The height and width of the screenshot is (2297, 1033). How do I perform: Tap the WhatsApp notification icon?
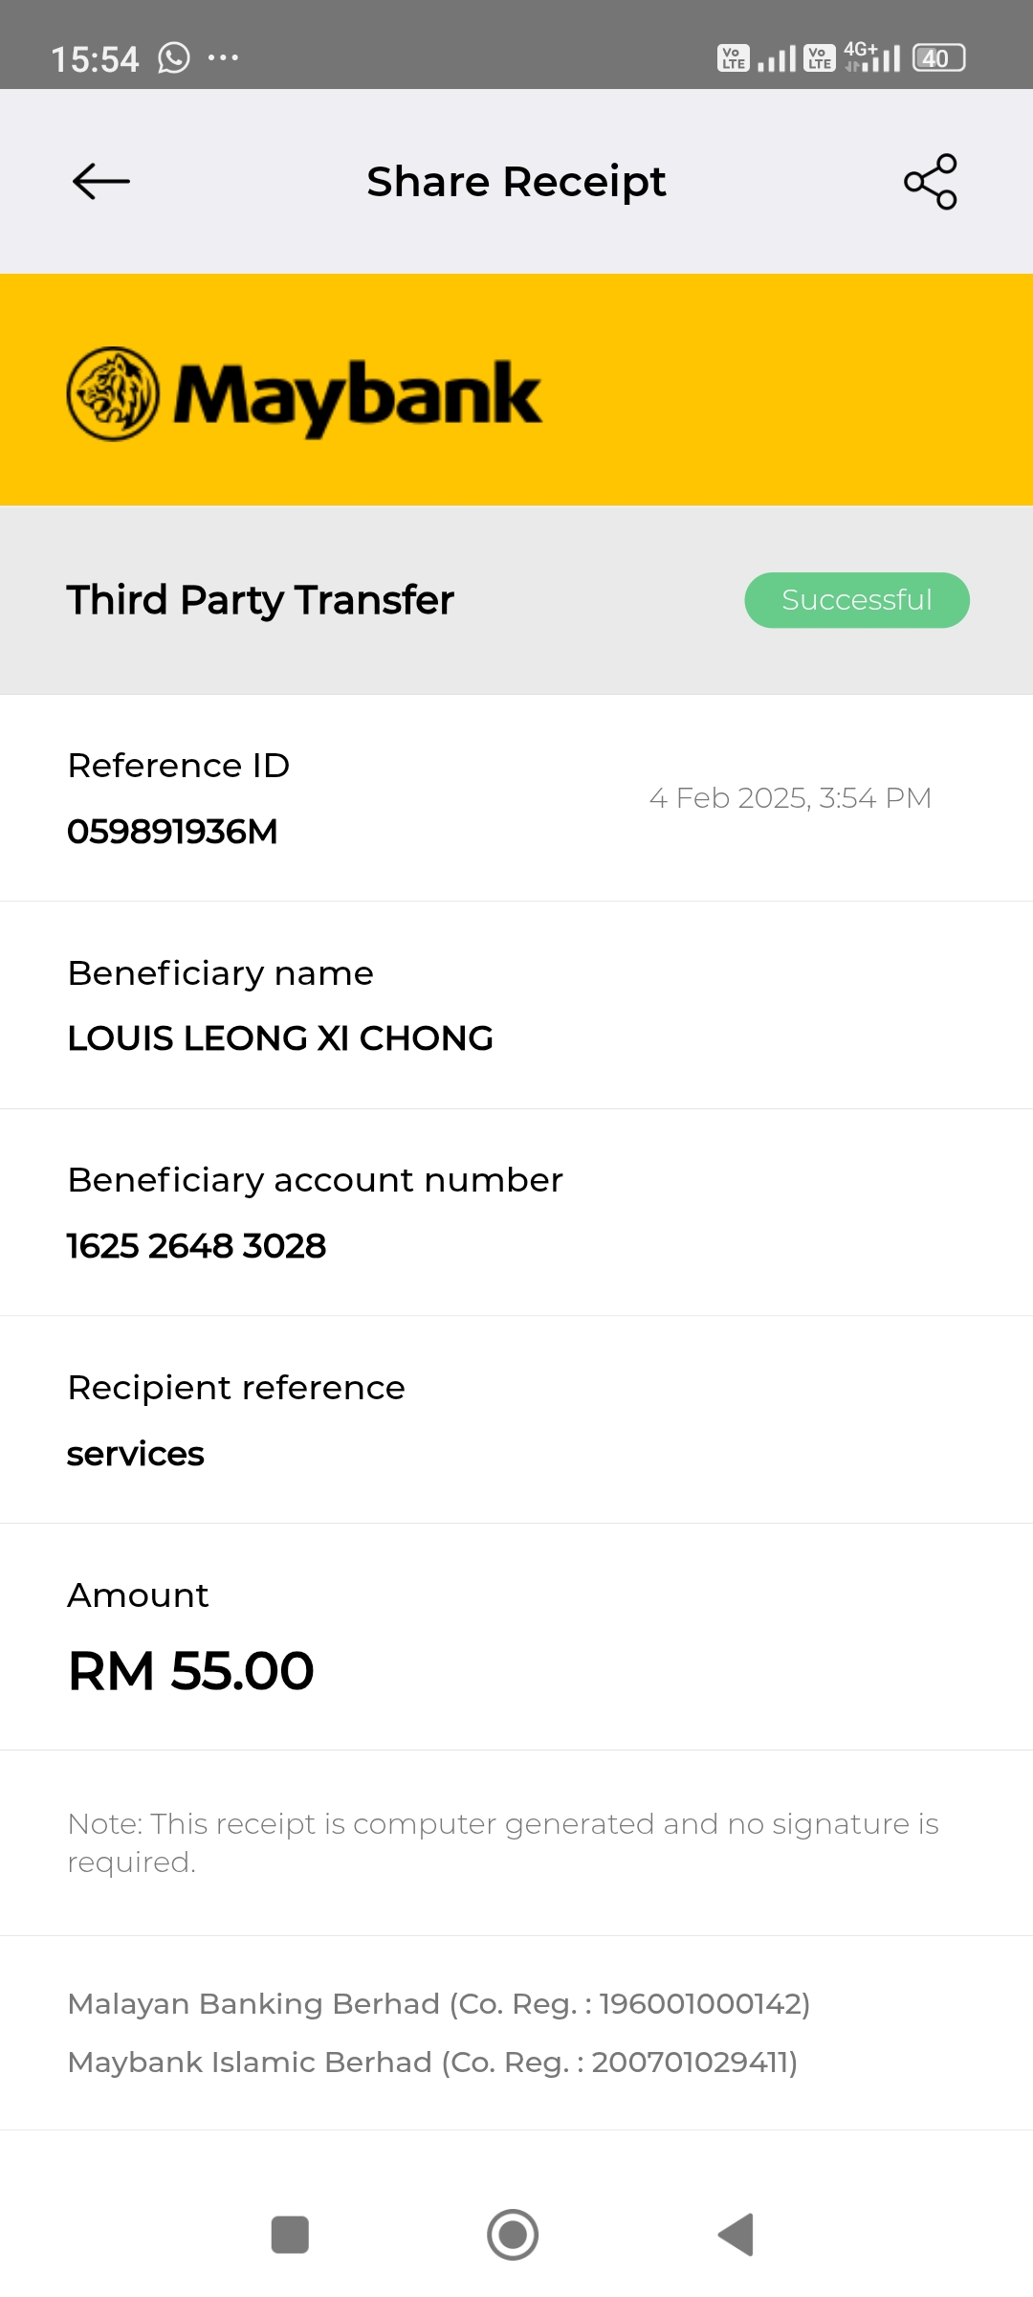point(174,58)
